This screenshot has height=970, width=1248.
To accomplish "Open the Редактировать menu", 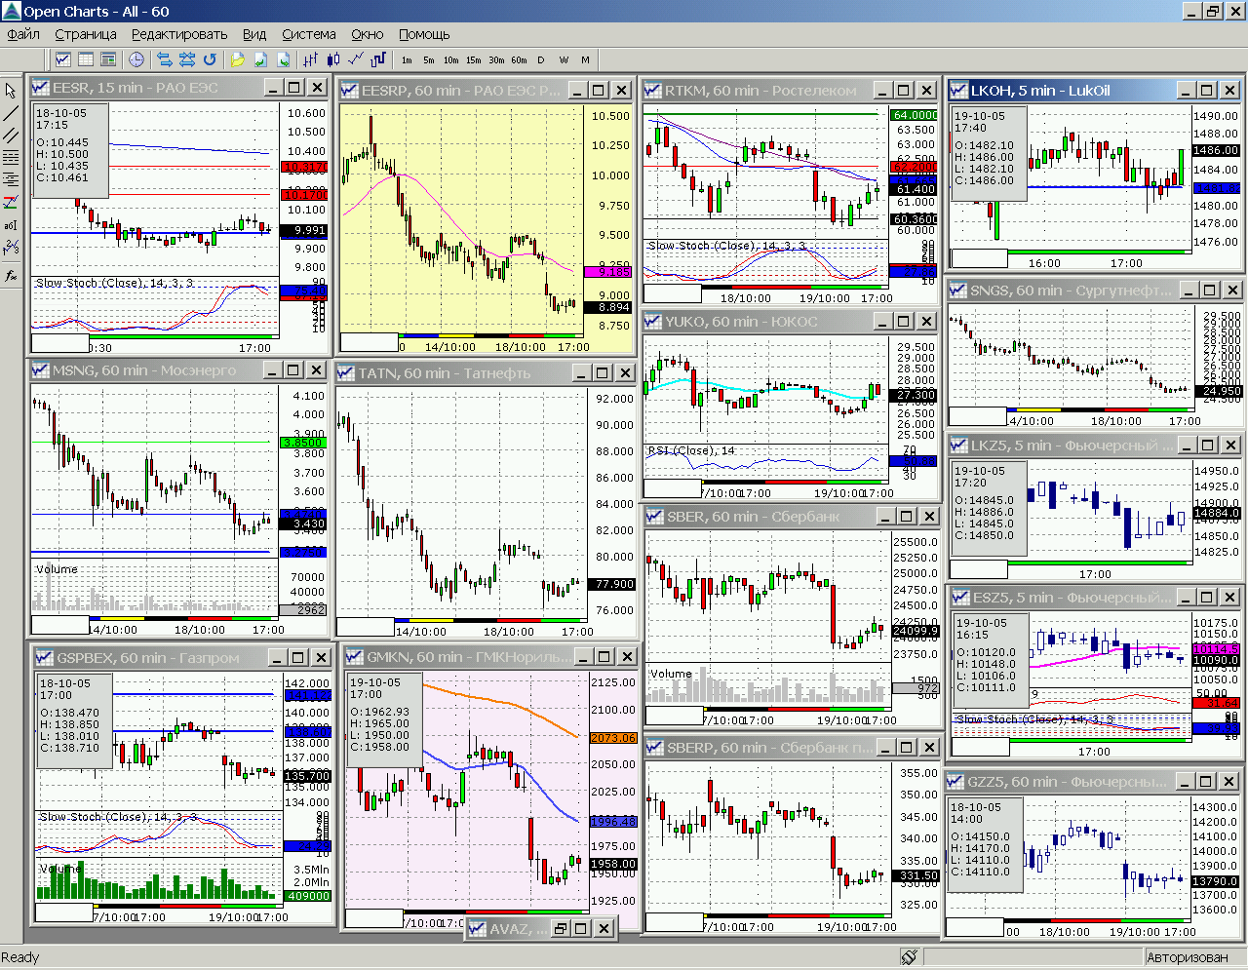I will click(179, 34).
